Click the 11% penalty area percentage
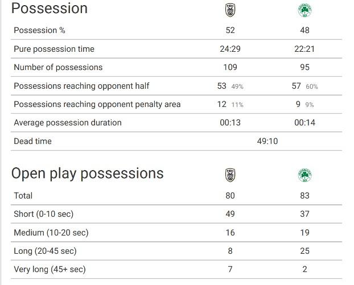The image size is (354, 285). [x=237, y=105]
